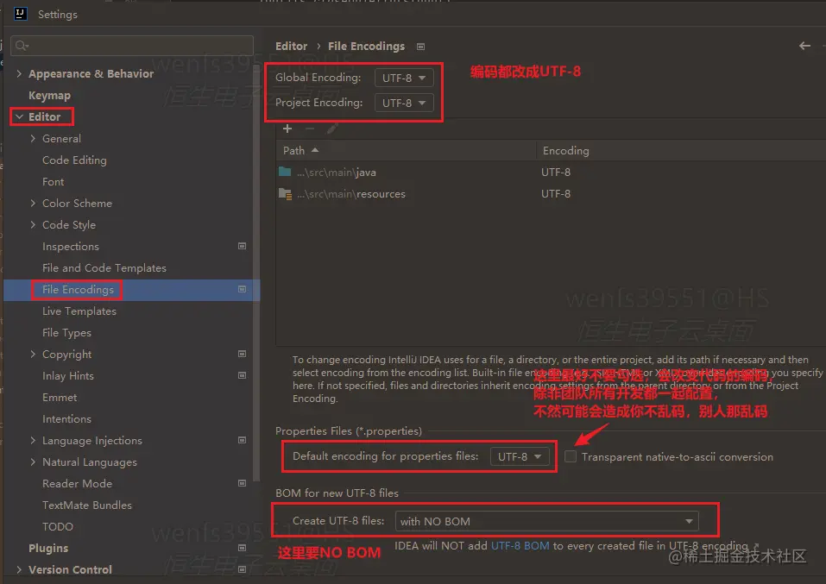Image resolution: width=826 pixels, height=584 pixels.
Task: Open default properties files encoding dropdown
Action: click(520, 456)
